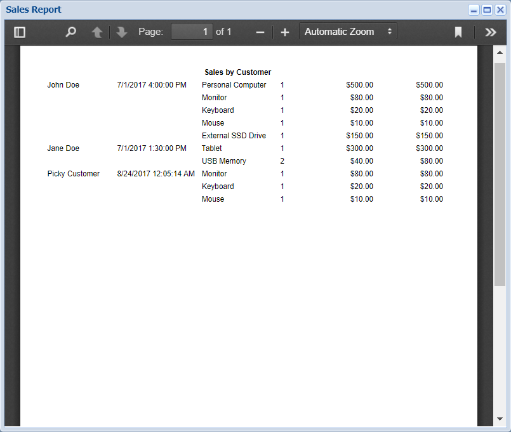Zoom in with the plus button
Screen dimensions: 511x432
[x=285, y=32]
